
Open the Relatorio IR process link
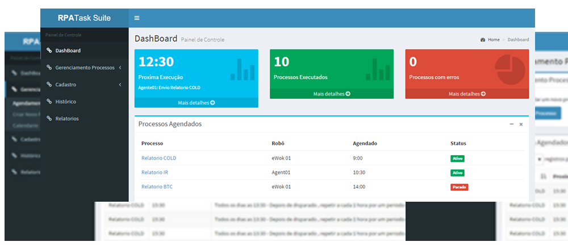pos(154,173)
